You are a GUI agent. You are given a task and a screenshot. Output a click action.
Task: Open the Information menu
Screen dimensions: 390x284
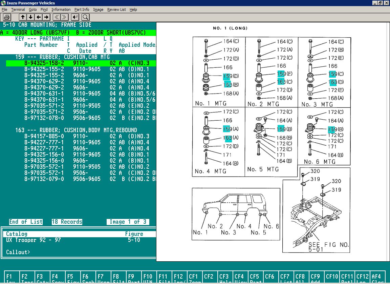pyautogui.click(x=61, y=9)
